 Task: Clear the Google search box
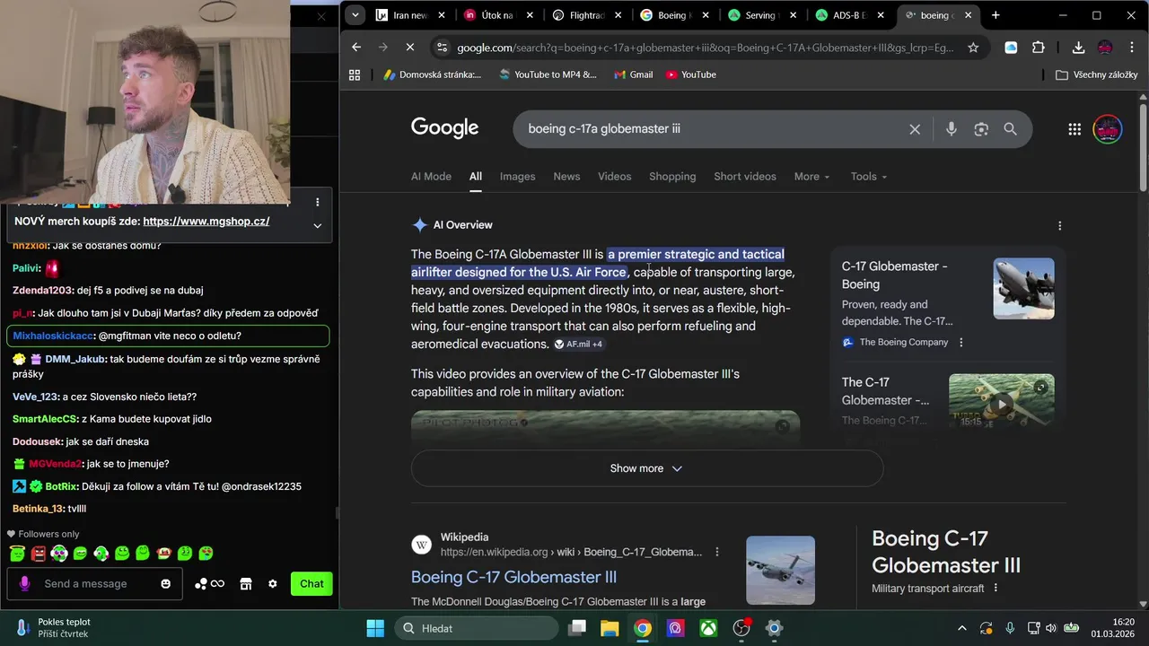pos(915,129)
